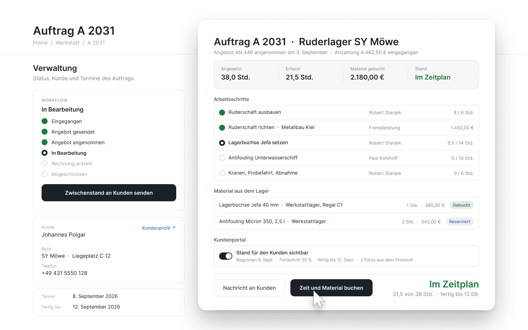
Task: Click boat entry SY Möwe · Liegeplatz C 12
Action: pyautogui.click(x=76, y=256)
